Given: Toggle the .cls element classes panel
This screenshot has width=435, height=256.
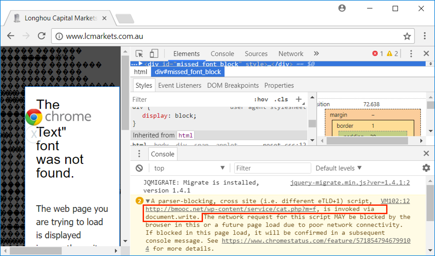Looking at the screenshot, I should click(x=281, y=100).
